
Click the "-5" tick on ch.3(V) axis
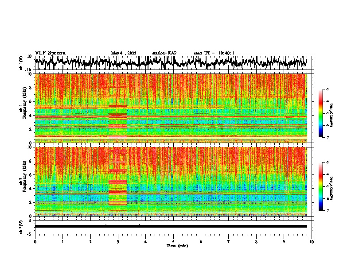click(x=30, y=234)
